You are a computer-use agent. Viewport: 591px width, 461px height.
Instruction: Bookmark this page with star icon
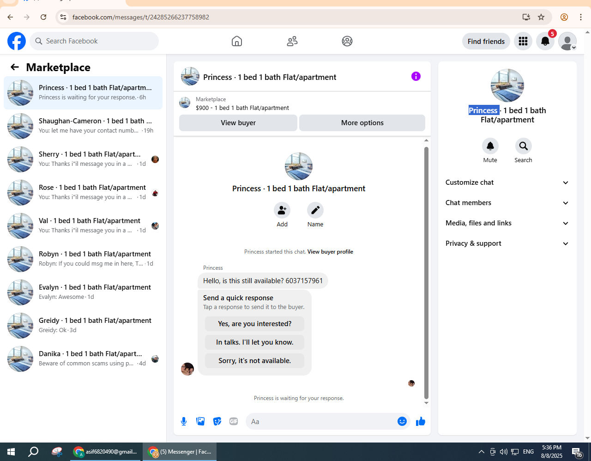pos(541,17)
